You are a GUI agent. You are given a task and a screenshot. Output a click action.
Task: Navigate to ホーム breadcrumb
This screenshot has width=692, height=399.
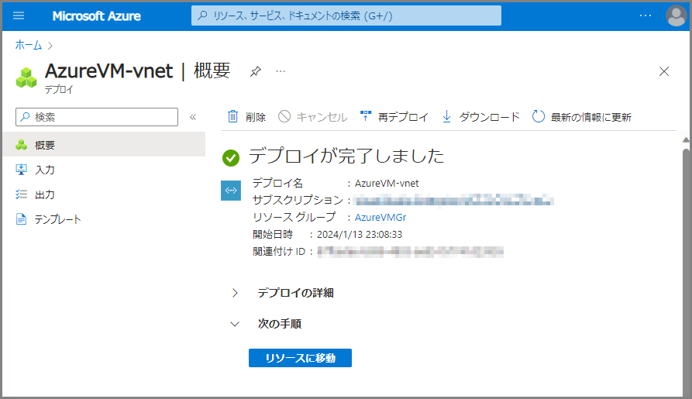coord(28,45)
